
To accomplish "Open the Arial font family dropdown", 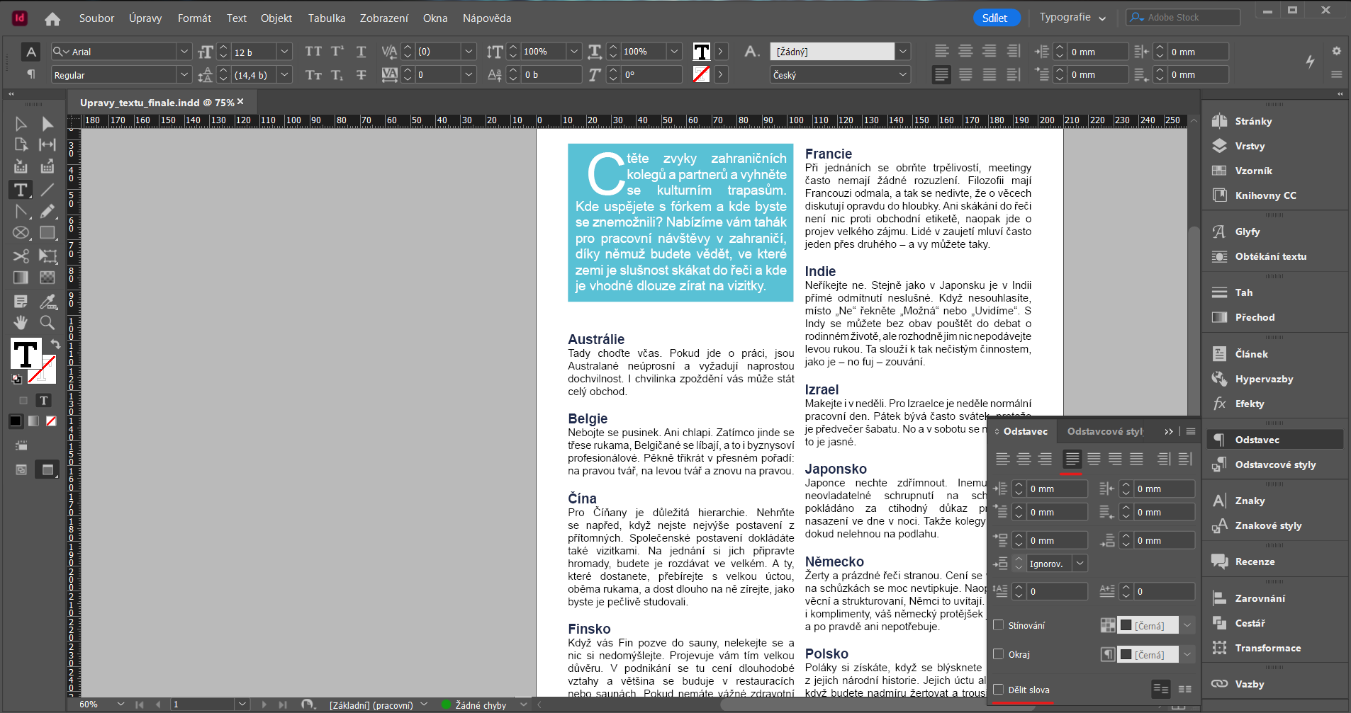I will click(184, 51).
